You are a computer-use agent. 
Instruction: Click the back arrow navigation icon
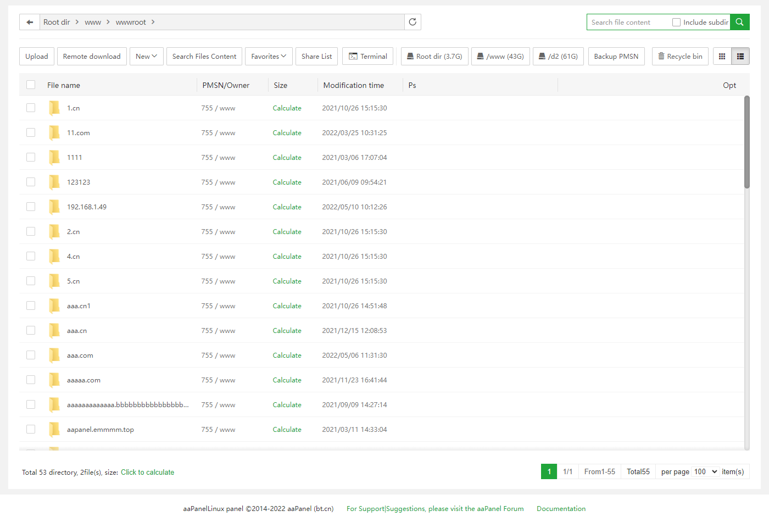click(30, 23)
